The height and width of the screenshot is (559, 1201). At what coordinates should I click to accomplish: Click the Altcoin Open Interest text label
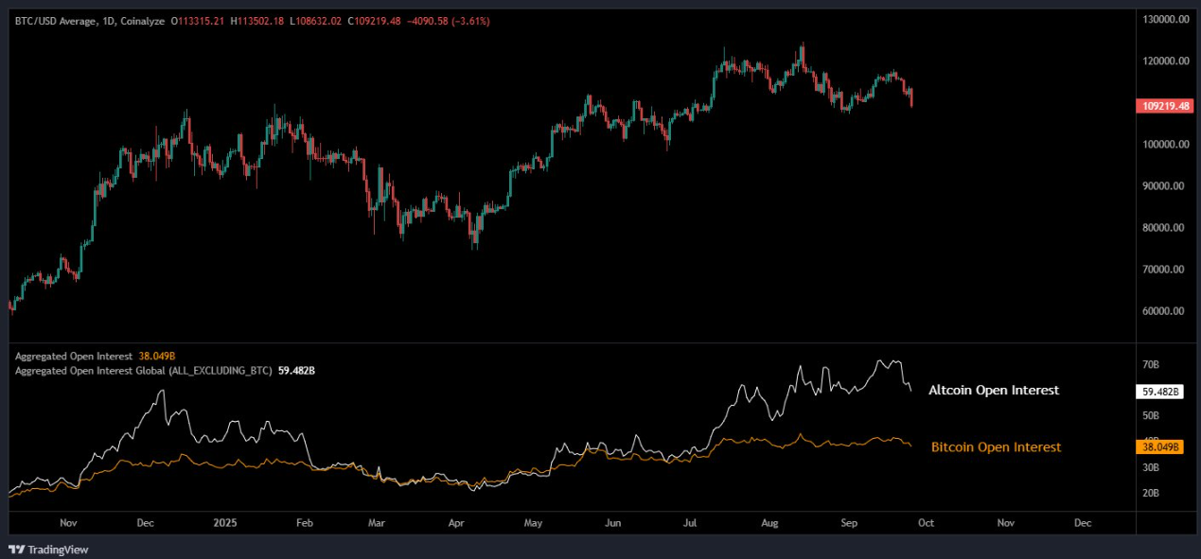[993, 391]
